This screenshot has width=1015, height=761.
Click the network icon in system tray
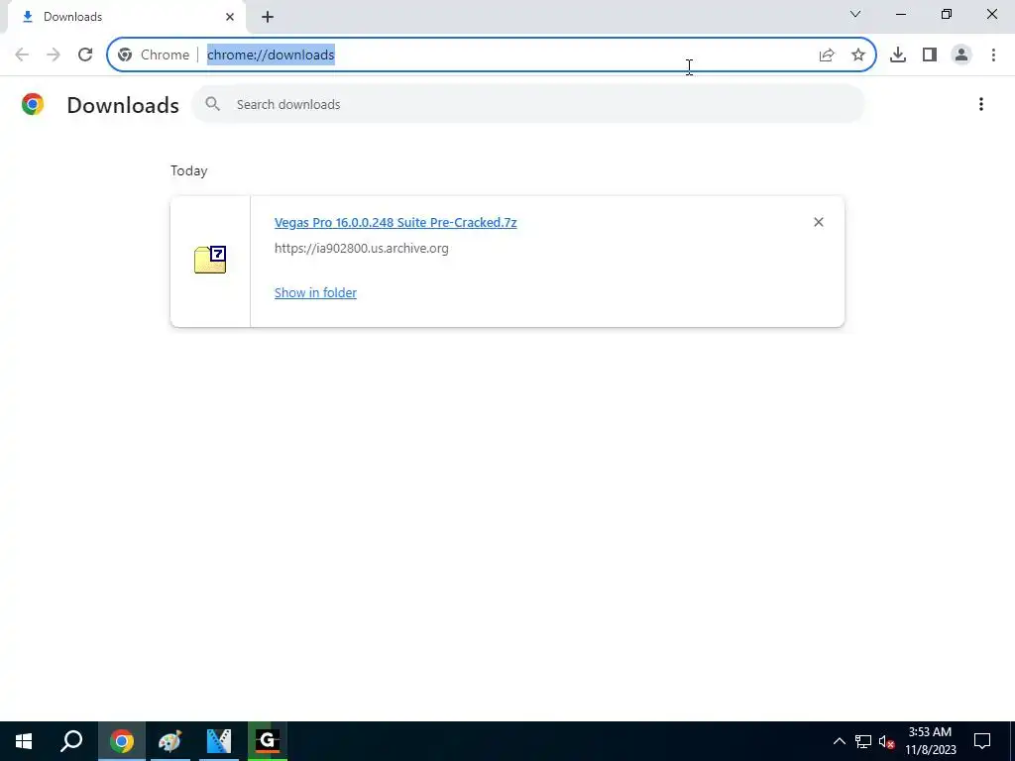point(863,741)
